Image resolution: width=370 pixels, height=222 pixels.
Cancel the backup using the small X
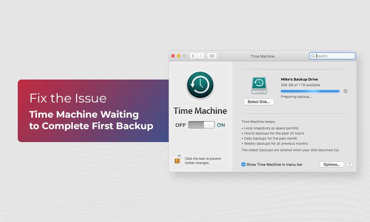[x=345, y=91]
